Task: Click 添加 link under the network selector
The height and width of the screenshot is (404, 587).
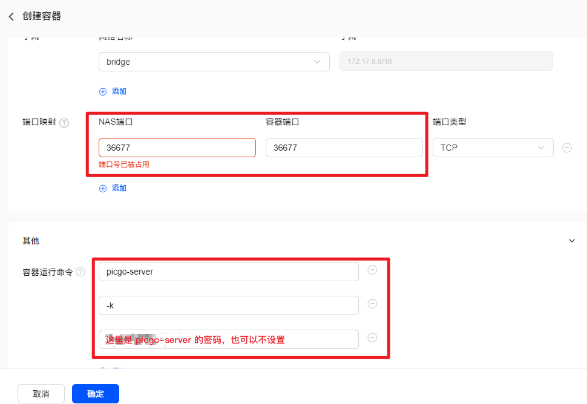Action: [x=119, y=91]
